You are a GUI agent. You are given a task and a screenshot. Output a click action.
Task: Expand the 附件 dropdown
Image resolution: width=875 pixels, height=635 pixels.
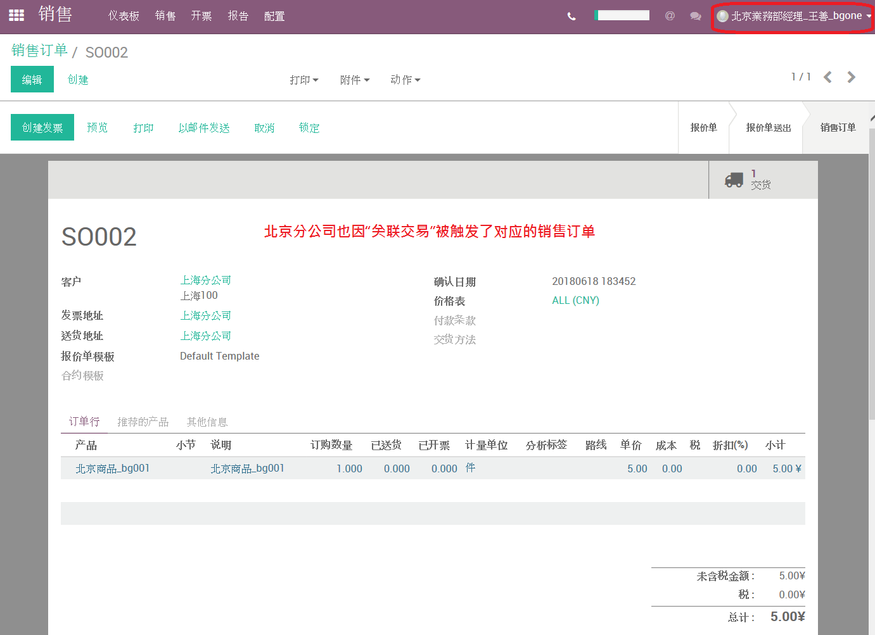point(355,80)
